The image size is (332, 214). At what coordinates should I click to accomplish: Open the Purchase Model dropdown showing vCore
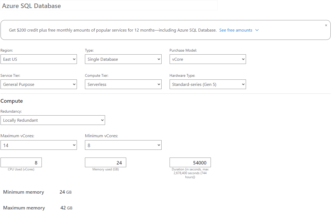pos(208,59)
